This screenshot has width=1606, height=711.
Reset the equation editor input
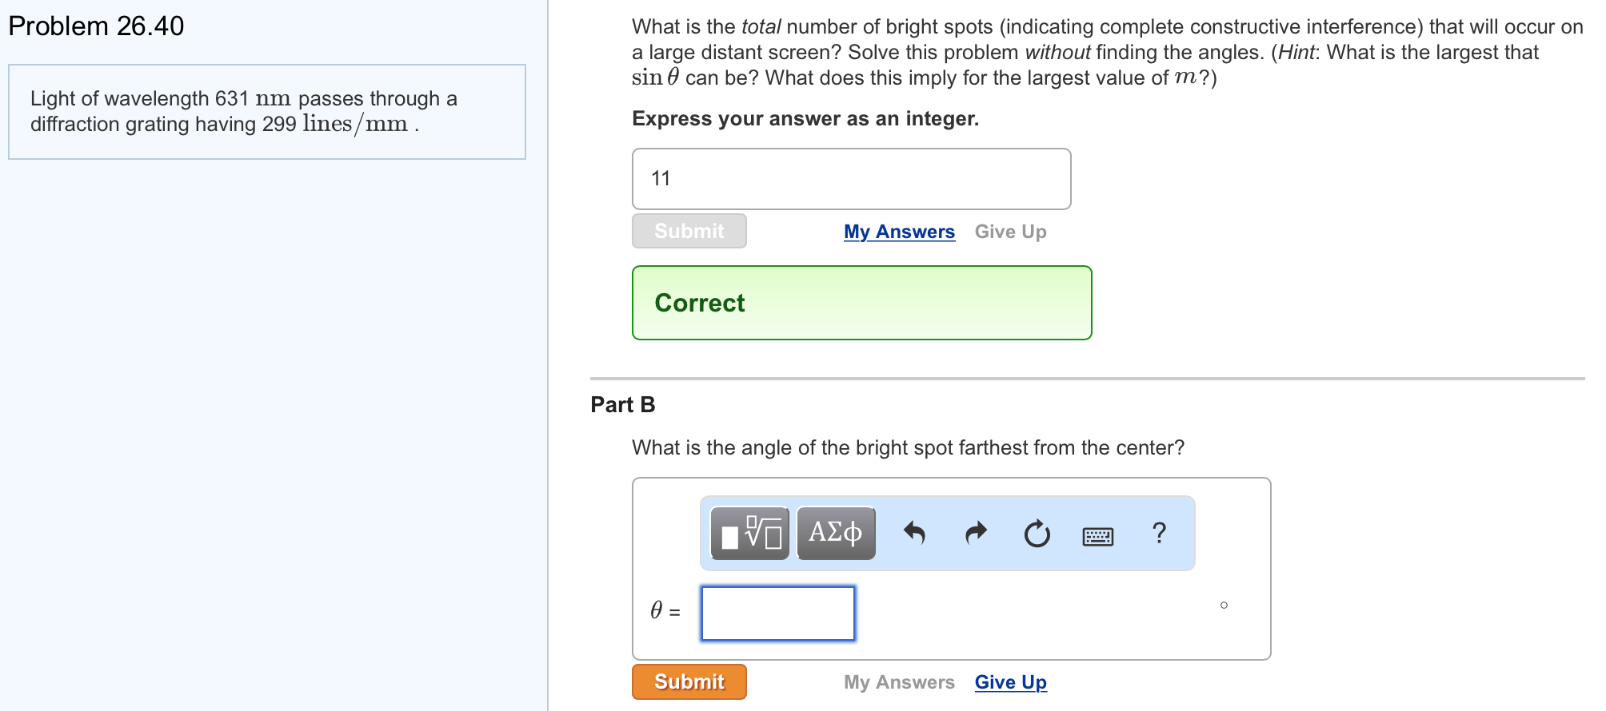point(1036,532)
